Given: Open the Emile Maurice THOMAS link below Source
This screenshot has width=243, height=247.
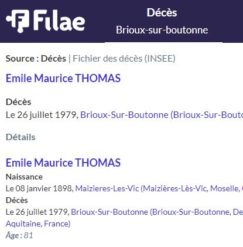Looking at the screenshot, I should [63, 78].
